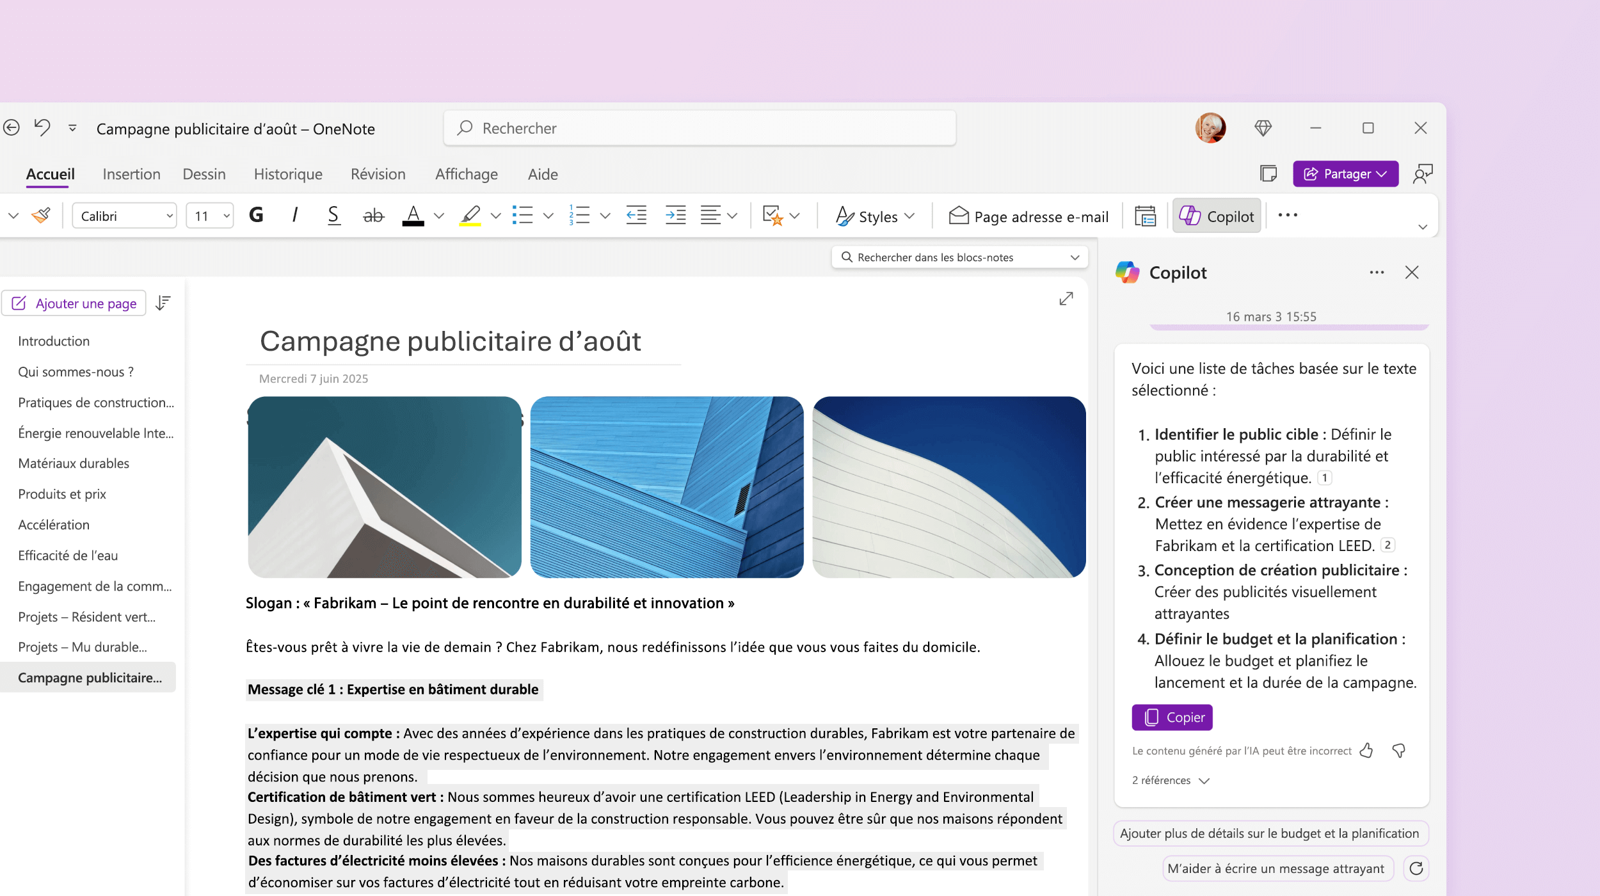Open the numbering style dropdown

(x=605, y=216)
